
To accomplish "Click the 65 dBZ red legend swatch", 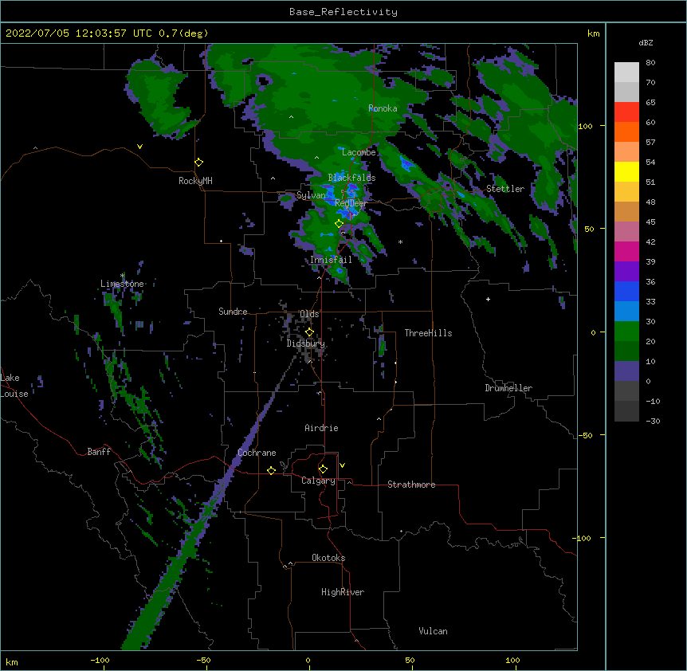I will (626, 112).
